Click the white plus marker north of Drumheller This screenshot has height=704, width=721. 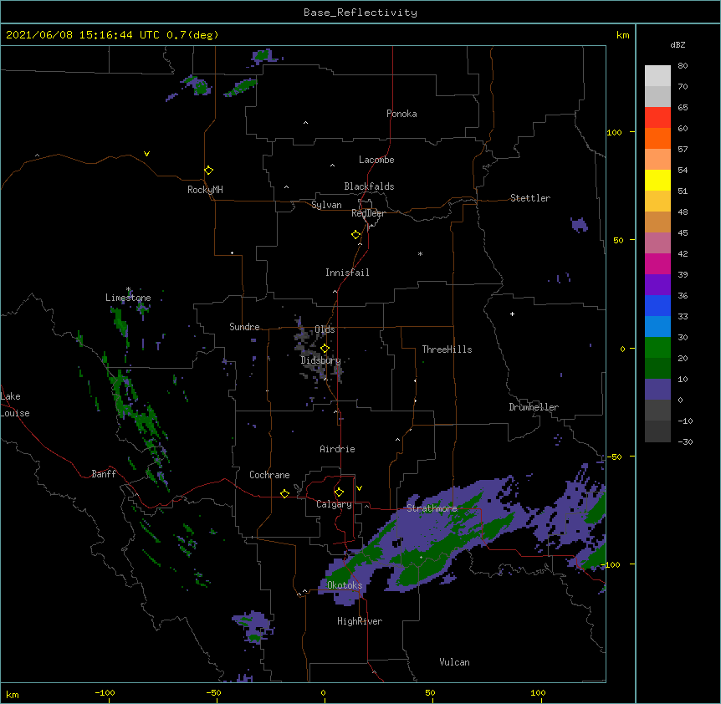point(512,314)
